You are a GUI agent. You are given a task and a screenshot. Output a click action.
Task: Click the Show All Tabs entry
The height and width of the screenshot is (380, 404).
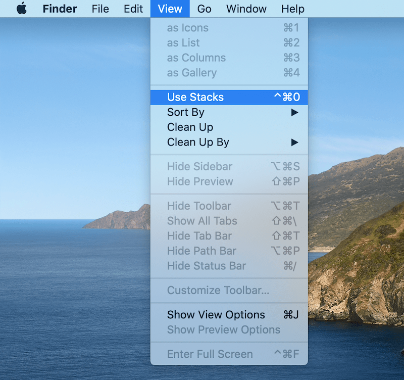point(229,221)
